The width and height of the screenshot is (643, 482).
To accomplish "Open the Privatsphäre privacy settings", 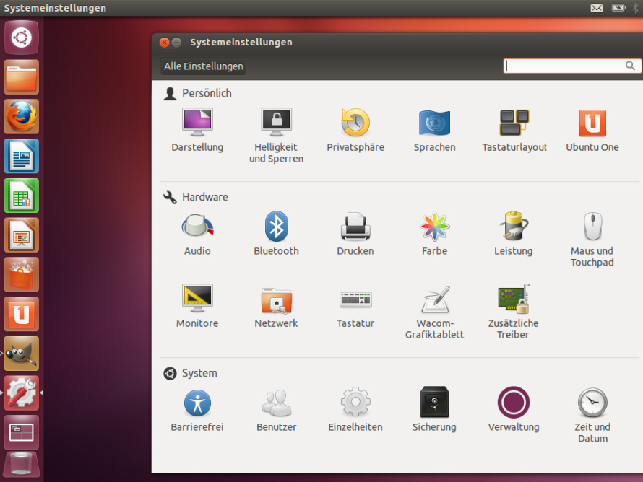I will tap(355, 130).
